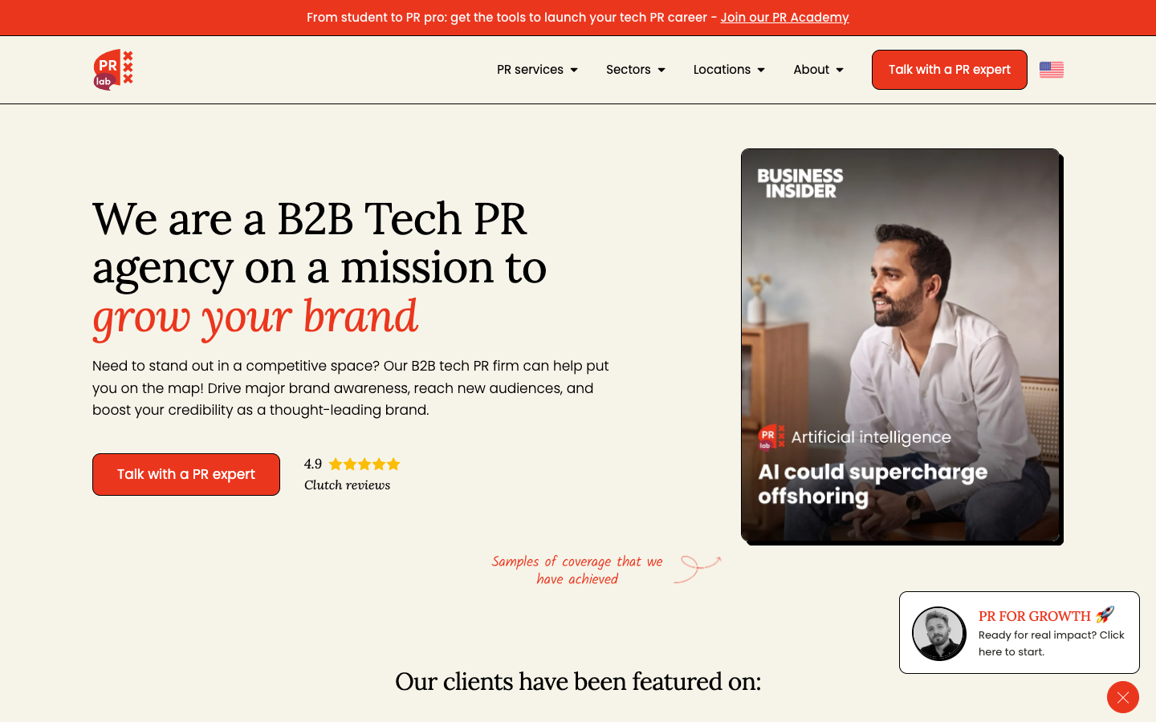Click the PR lab logo

tap(113, 70)
